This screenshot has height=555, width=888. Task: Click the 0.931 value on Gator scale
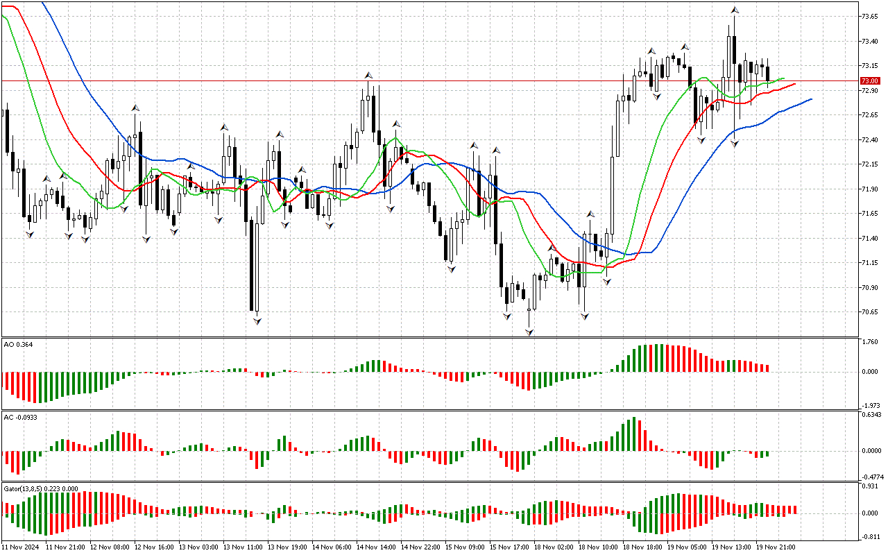tap(870, 486)
